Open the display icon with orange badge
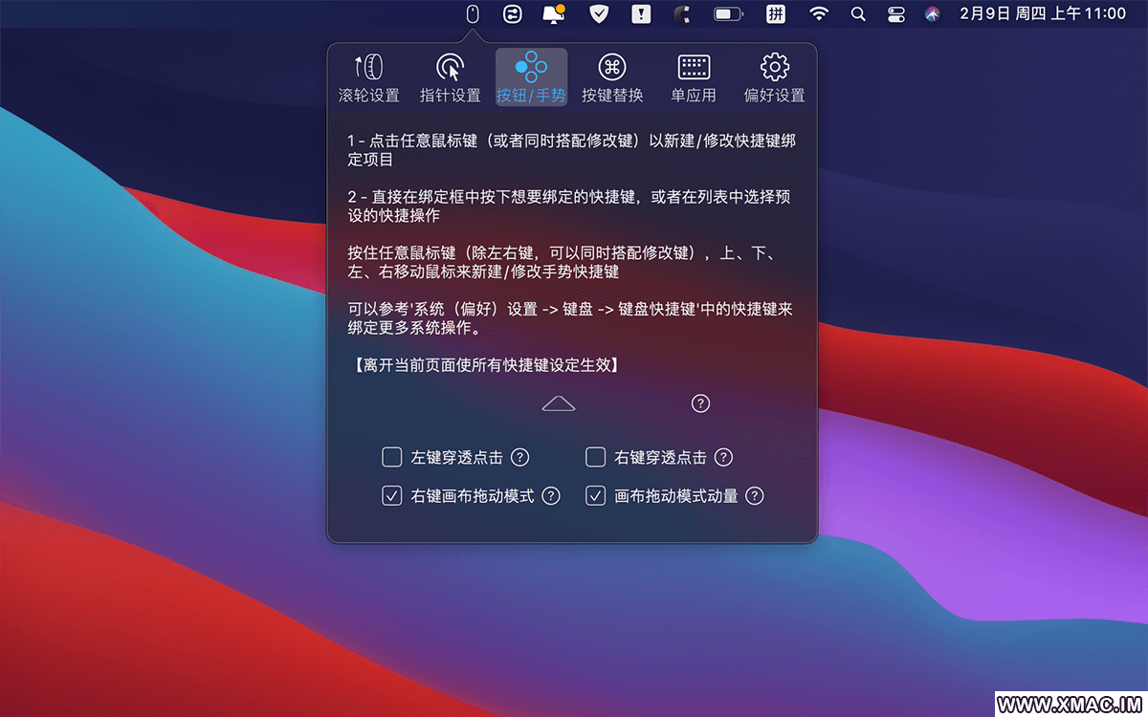 click(x=554, y=14)
